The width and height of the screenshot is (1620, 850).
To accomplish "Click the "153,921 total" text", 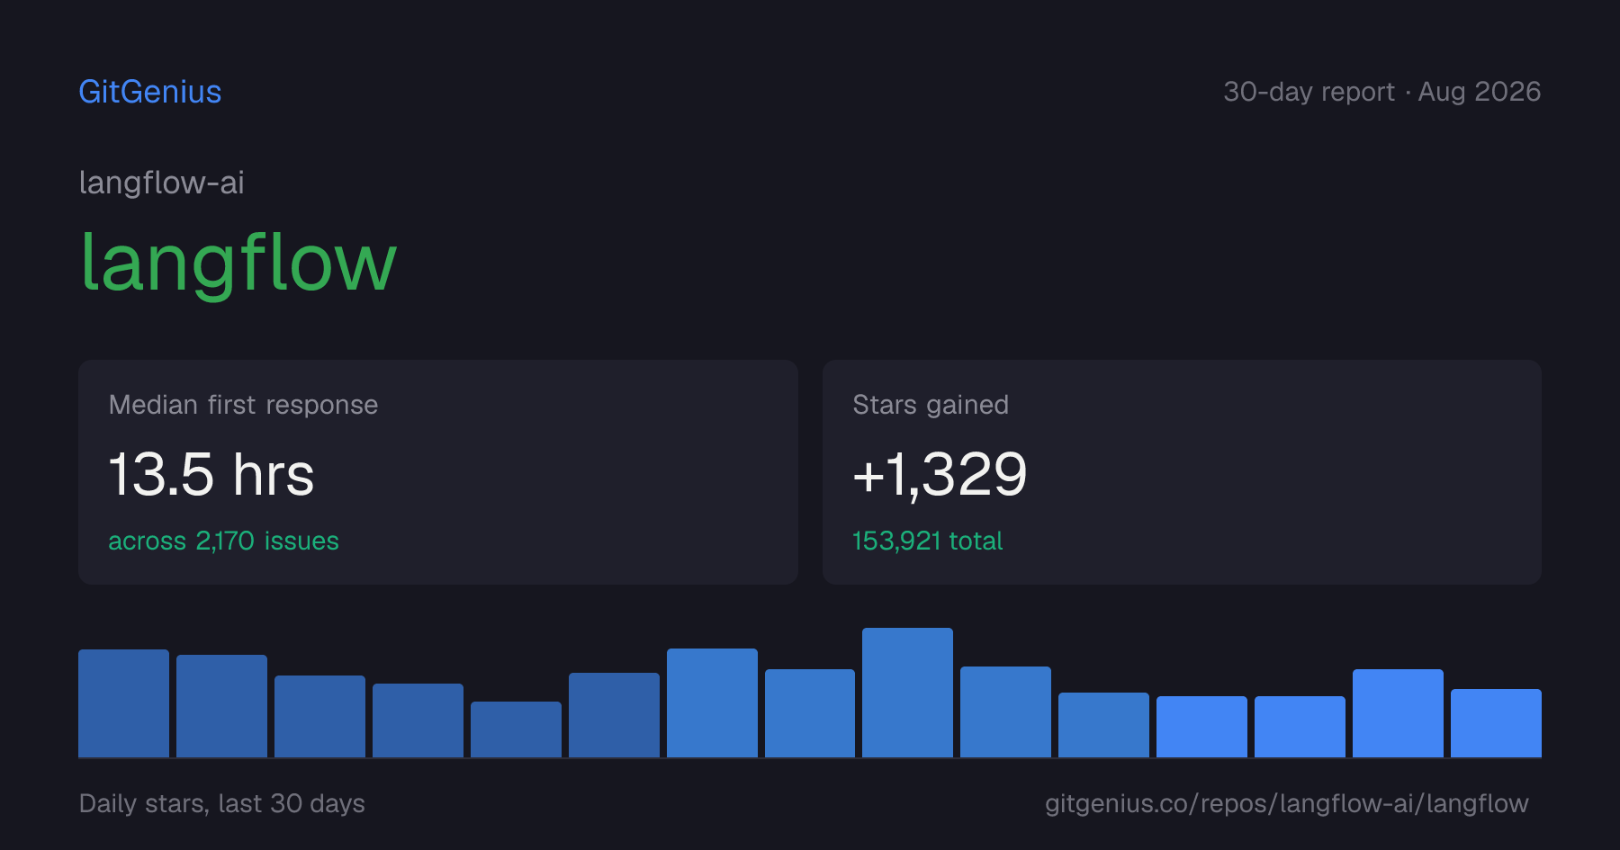I will tap(927, 541).
